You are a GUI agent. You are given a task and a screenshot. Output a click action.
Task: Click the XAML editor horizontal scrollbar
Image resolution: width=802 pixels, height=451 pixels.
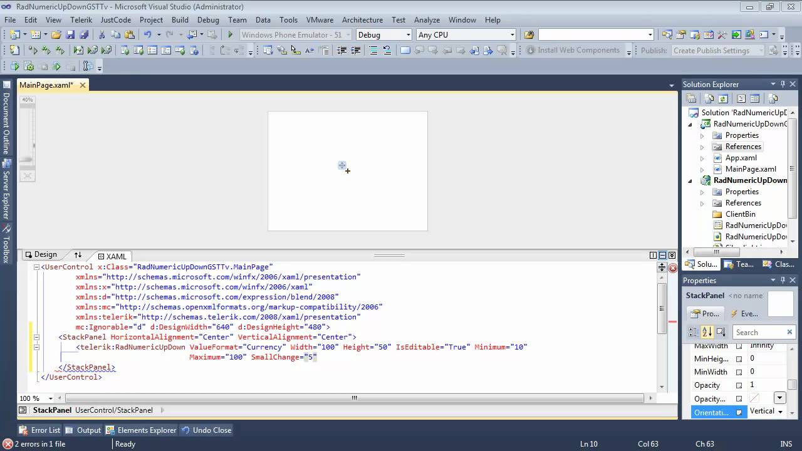tap(354, 398)
